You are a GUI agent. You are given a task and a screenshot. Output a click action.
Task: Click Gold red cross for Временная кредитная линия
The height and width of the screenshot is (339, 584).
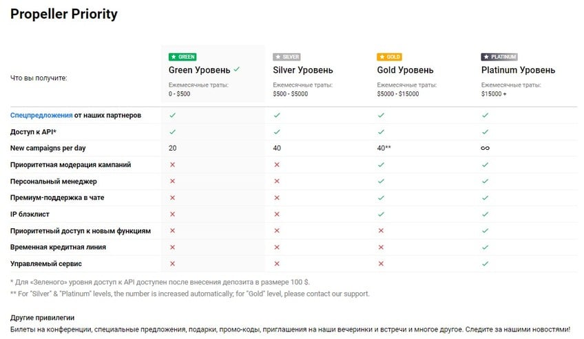(381, 247)
